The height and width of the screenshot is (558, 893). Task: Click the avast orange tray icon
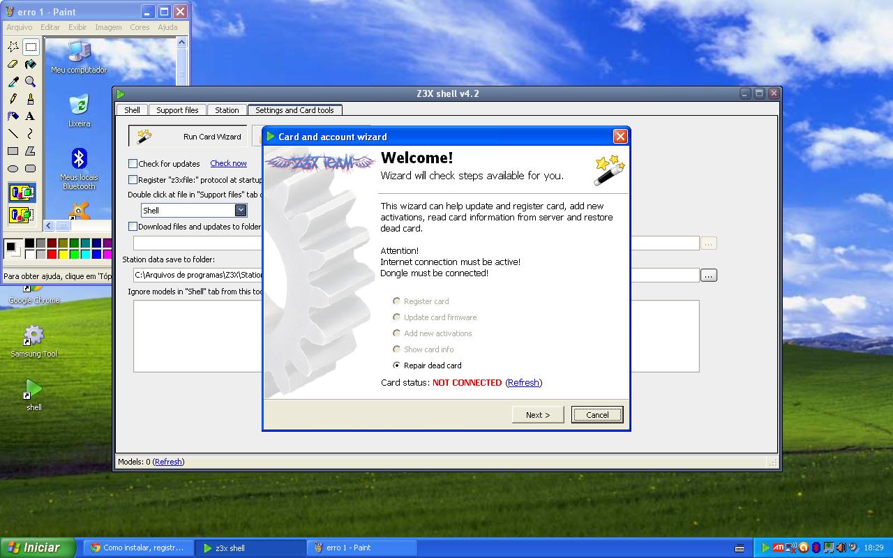[804, 548]
